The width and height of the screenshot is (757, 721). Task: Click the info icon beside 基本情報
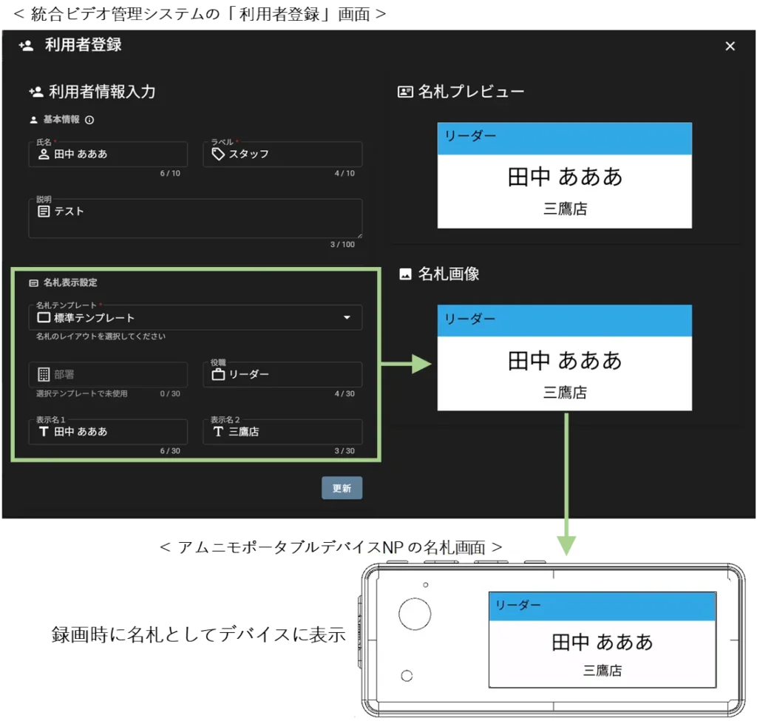pyautogui.click(x=89, y=120)
